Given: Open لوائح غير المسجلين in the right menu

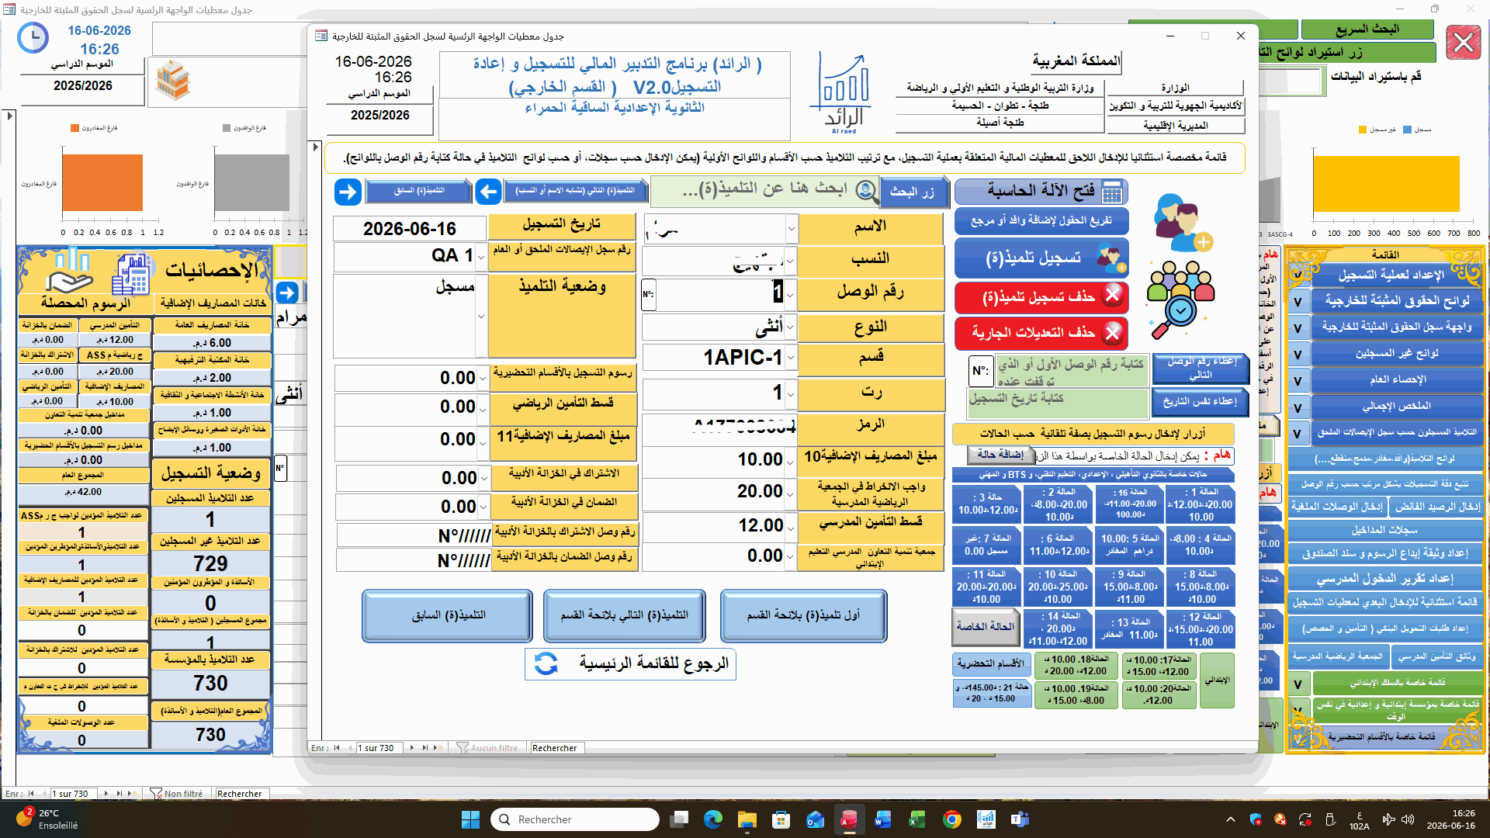Looking at the screenshot, I should pos(1397,354).
